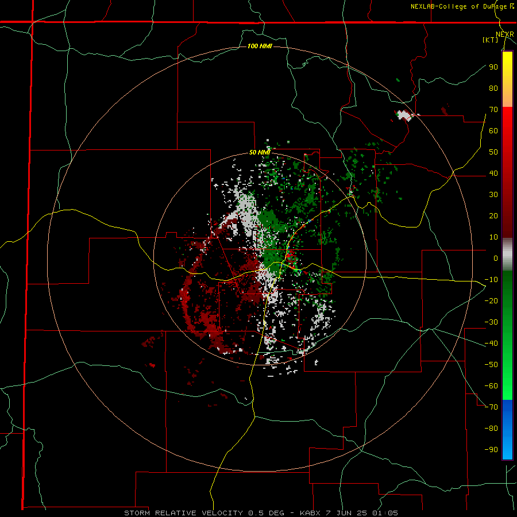The image size is (517, 517).
Task: Click the 0 value on velocity scale
Action: click(496, 258)
